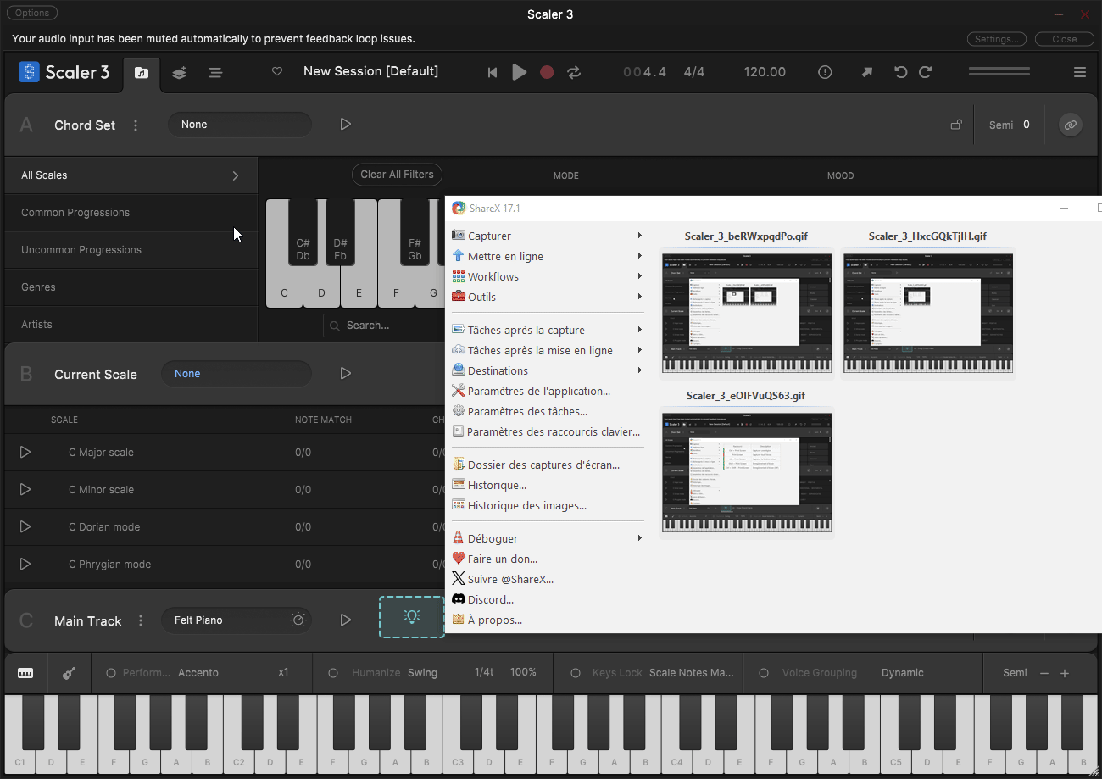
Task: Decrease Semi with minus button
Action: click(1044, 673)
